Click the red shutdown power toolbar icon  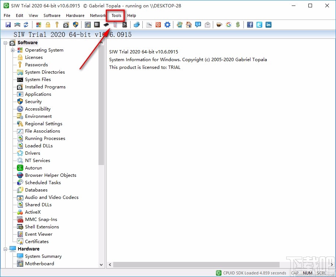click(158, 25)
